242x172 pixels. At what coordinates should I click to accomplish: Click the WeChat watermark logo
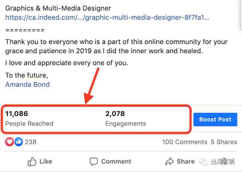point(204,162)
